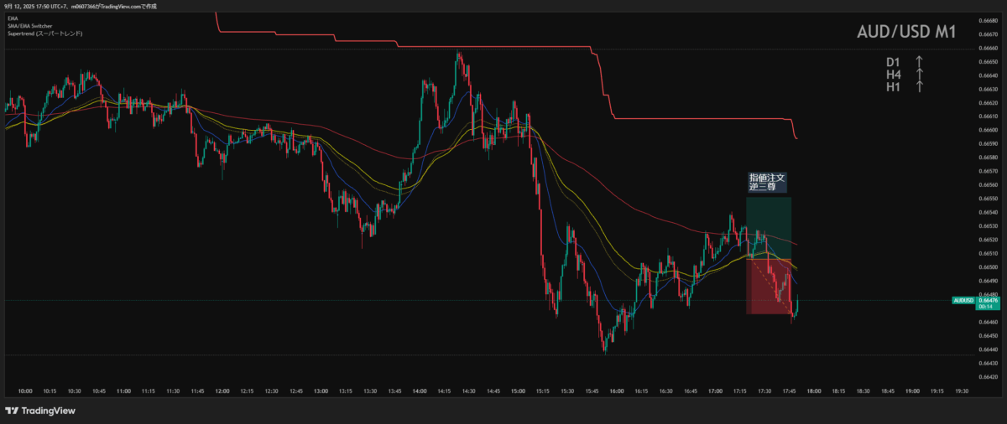This screenshot has width=1007, height=424.
Task: Click the 18:00 label on the time axis
Action: (x=813, y=390)
